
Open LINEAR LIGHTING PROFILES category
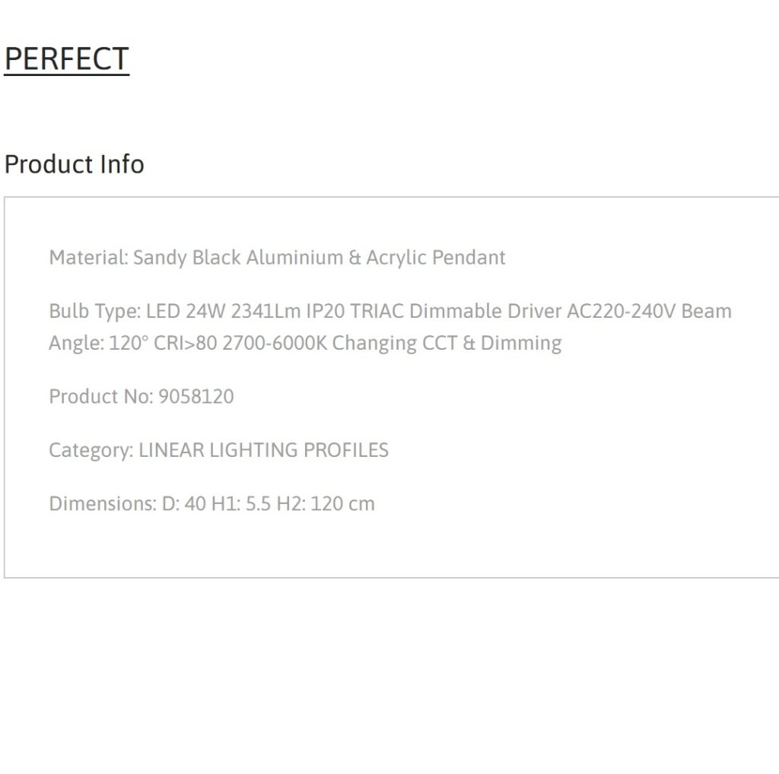263,450
